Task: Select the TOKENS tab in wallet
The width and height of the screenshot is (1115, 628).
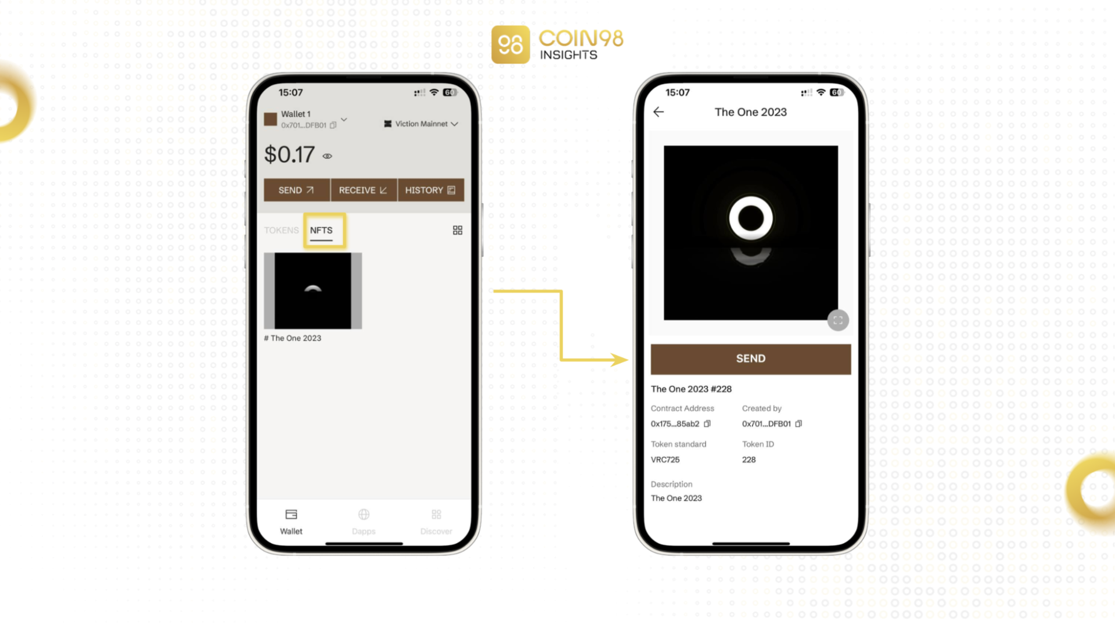Action: pos(280,229)
